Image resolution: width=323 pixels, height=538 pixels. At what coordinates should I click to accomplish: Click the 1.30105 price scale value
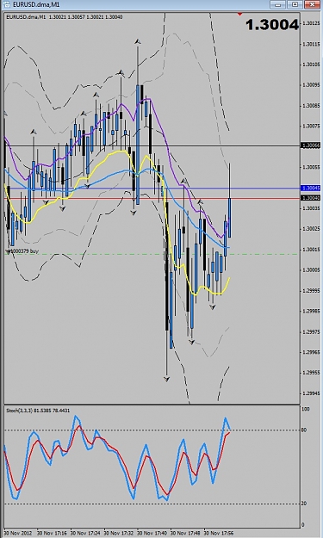(311, 65)
